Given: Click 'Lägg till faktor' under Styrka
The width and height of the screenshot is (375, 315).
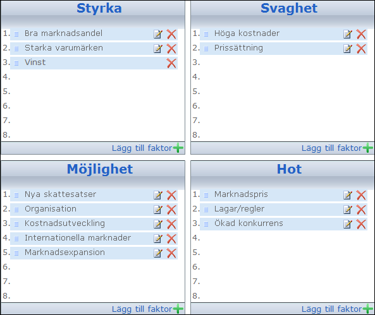Looking at the screenshot, I should point(147,148).
